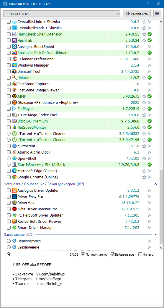Check the Auslogics BoostSpeed checkbox
The width and height of the screenshot is (164, 308).
click(9, 47)
